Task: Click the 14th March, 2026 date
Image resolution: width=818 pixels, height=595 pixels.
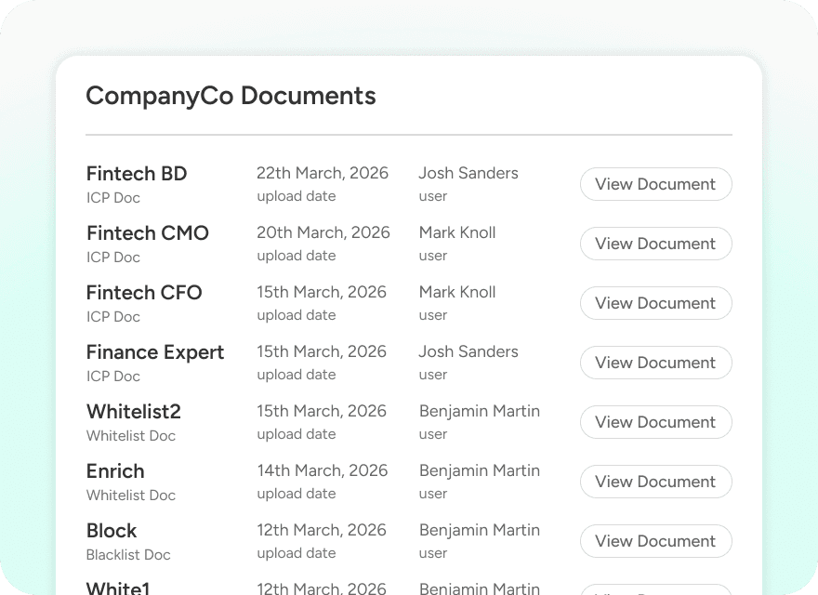Action: tap(322, 470)
